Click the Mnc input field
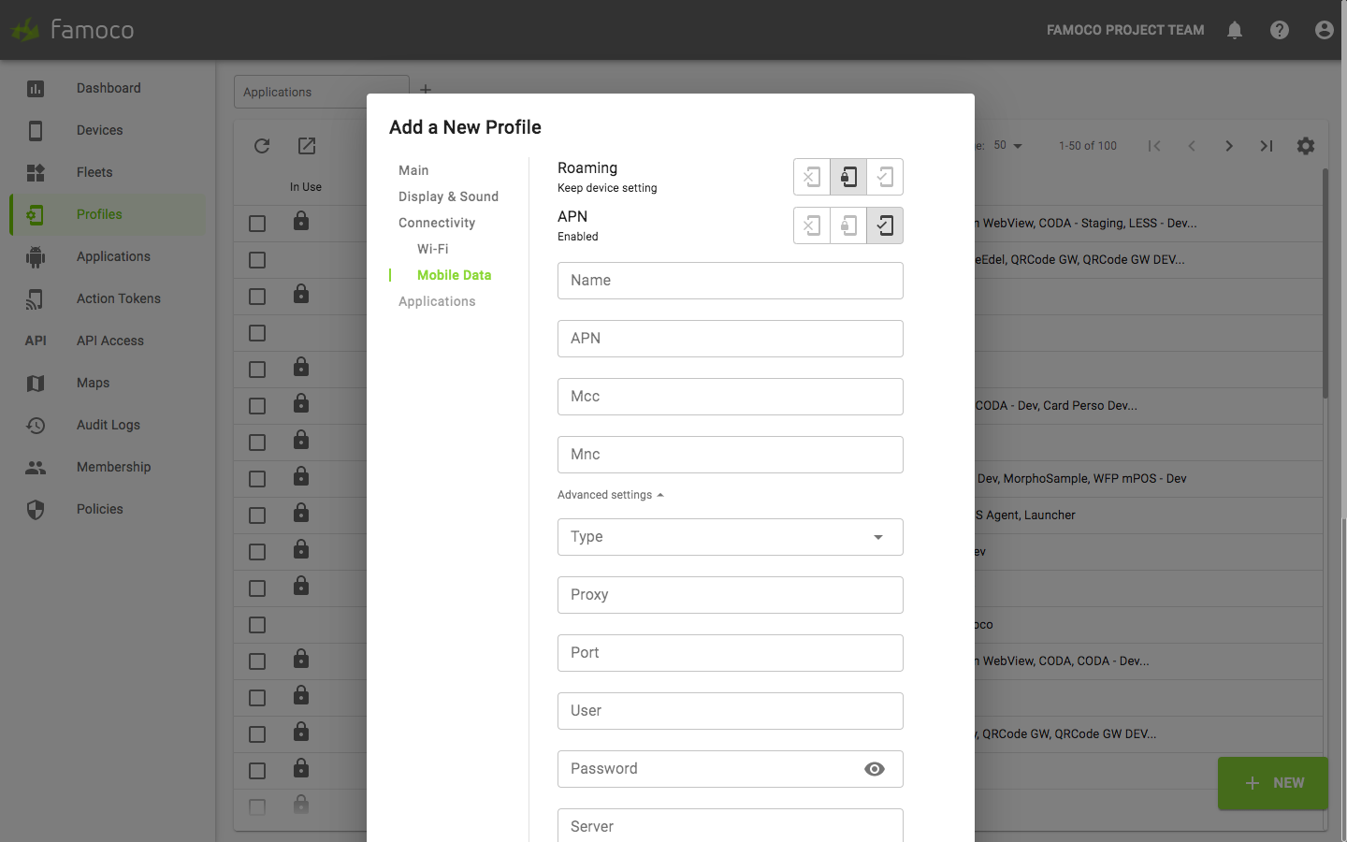Viewport: 1347px width, 842px height. coord(731,455)
